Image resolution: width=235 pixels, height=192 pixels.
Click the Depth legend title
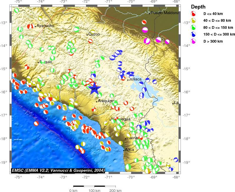click(198, 7)
